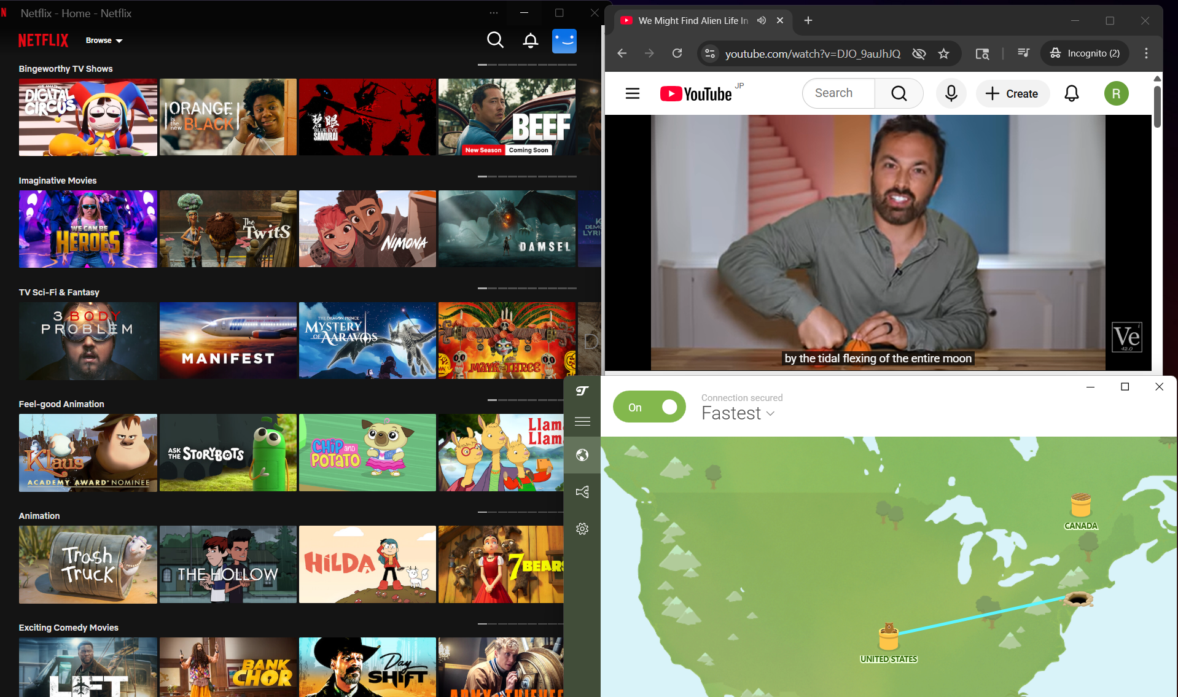Click the TV Sci-Fi & Fantasy heading
Screen dimensions: 1178x697
pyautogui.click(x=59, y=292)
